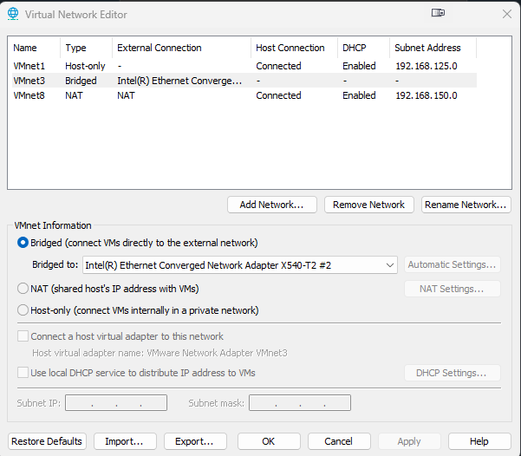The height and width of the screenshot is (456, 521).
Task: Confirm with the OK button
Action: (x=269, y=441)
